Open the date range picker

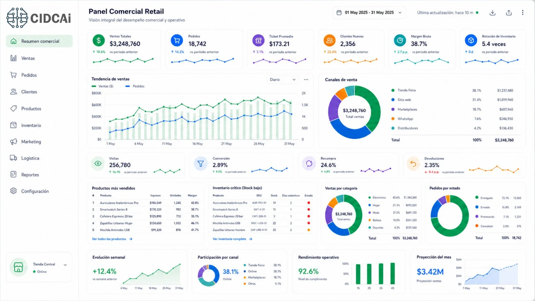tap(369, 13)
